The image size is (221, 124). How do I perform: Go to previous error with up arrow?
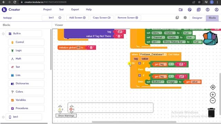tap(71, 106)
